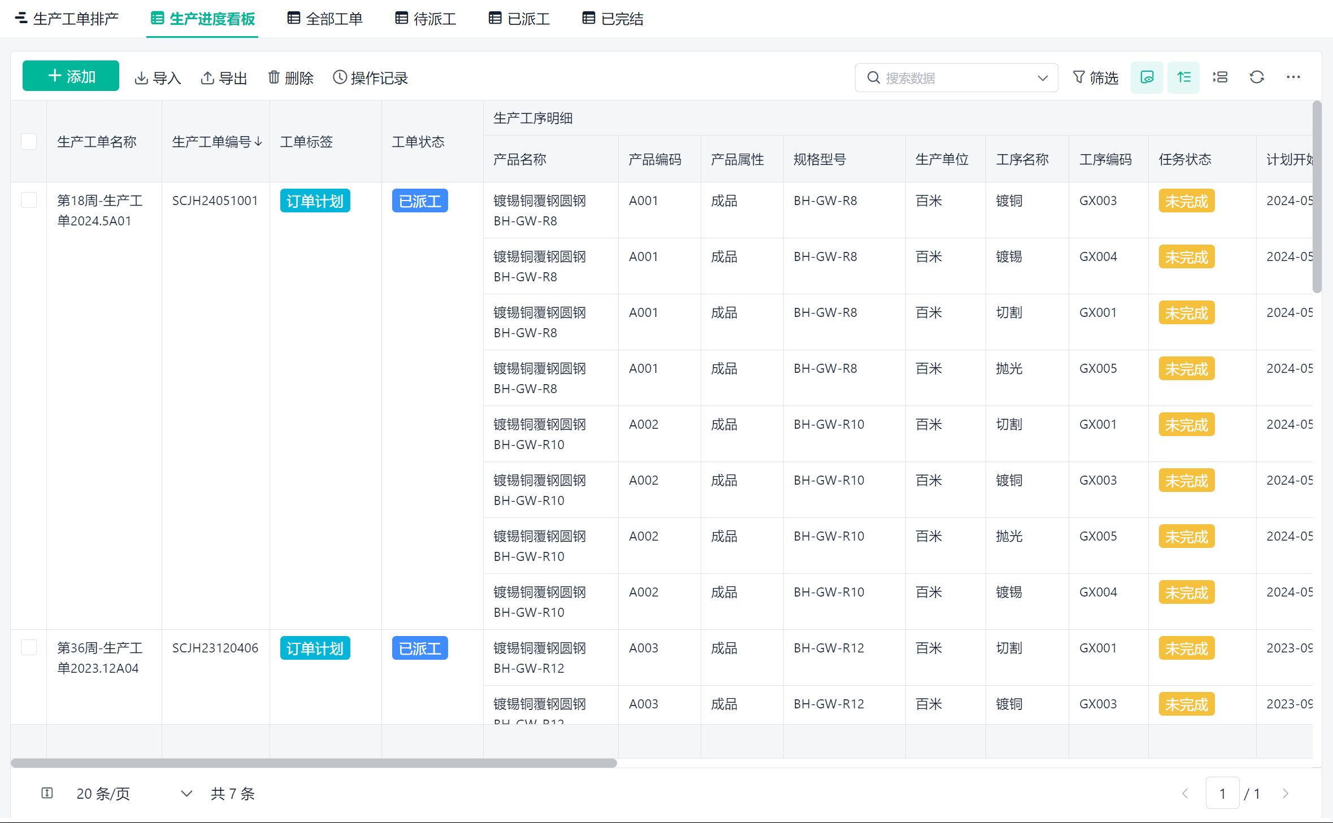Click the list grouping layout icon
Screen dimensions: 1333x823
point(1220,77)
